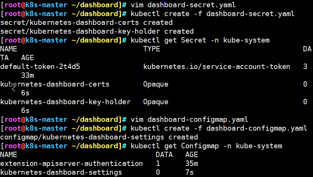Click Opaque type of kubernetes-dashboard-certs row
The height and width of the screenshot is (177, 313).
156,84
